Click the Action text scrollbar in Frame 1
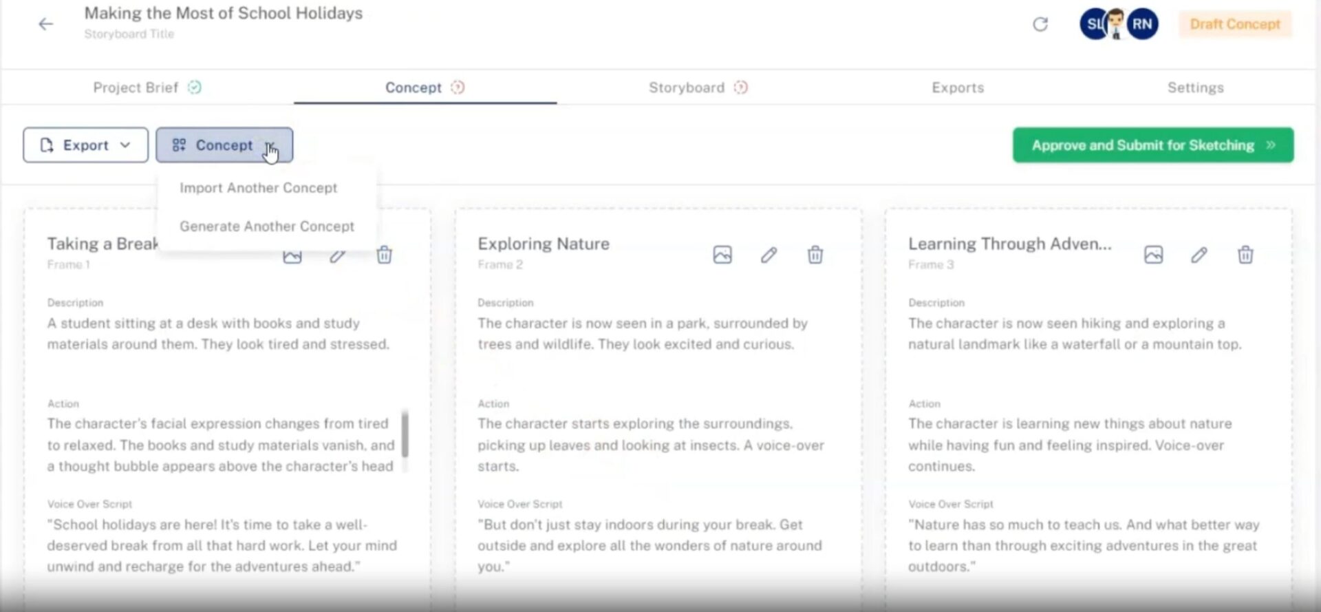The image size is (1321, 612). tap(405, 434)
